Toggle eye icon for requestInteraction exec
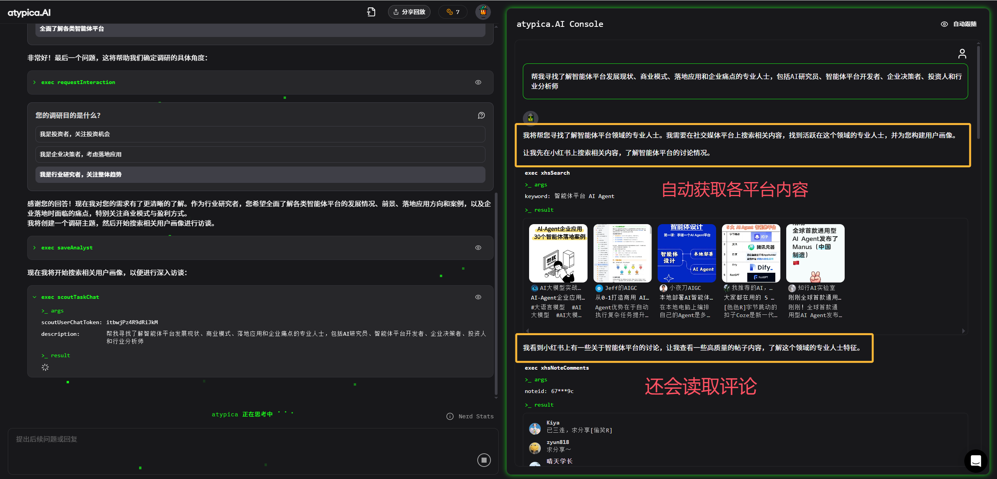Viewport: 997px width, 479px height. (478, 82)
